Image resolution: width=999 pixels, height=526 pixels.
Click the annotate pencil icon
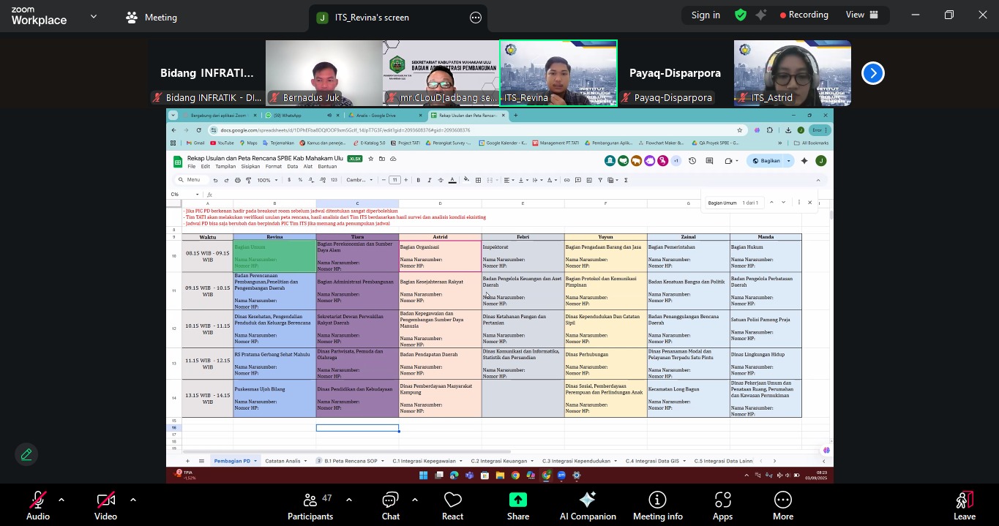[26, 454]
